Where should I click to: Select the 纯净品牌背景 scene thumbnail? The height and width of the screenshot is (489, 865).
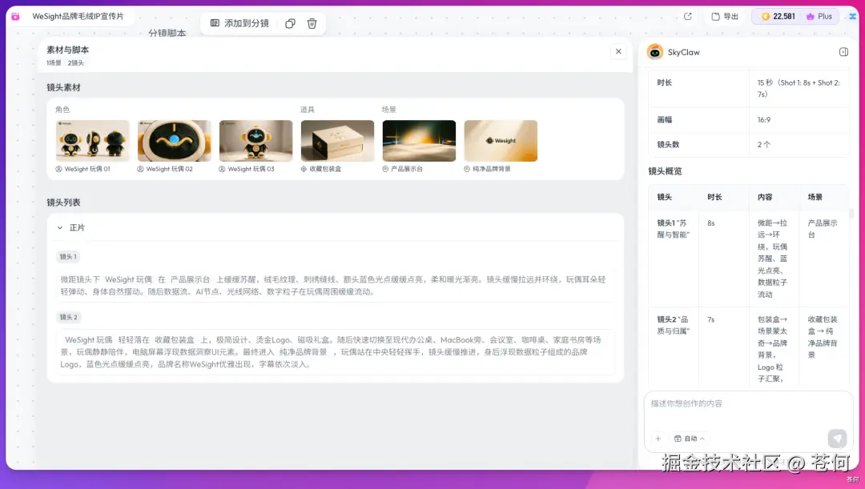tap(501, 141)
